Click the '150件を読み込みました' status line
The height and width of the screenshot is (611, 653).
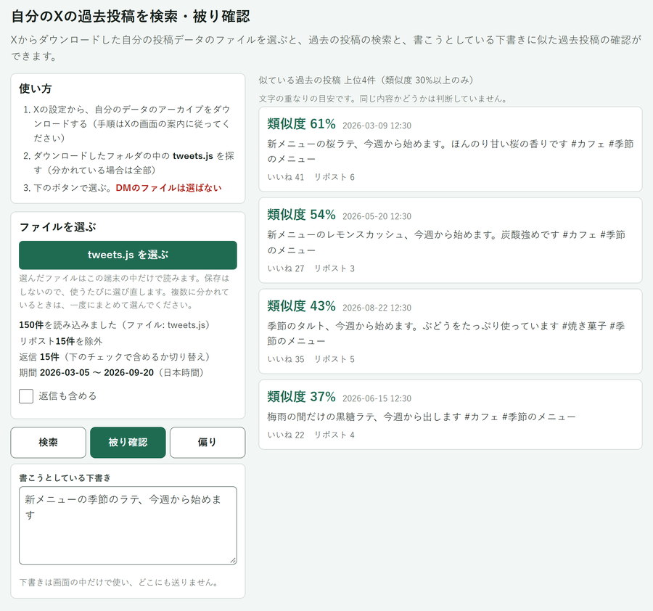click(x=115, y=325)
